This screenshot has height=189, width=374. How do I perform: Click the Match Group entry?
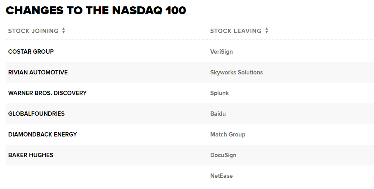227,134
